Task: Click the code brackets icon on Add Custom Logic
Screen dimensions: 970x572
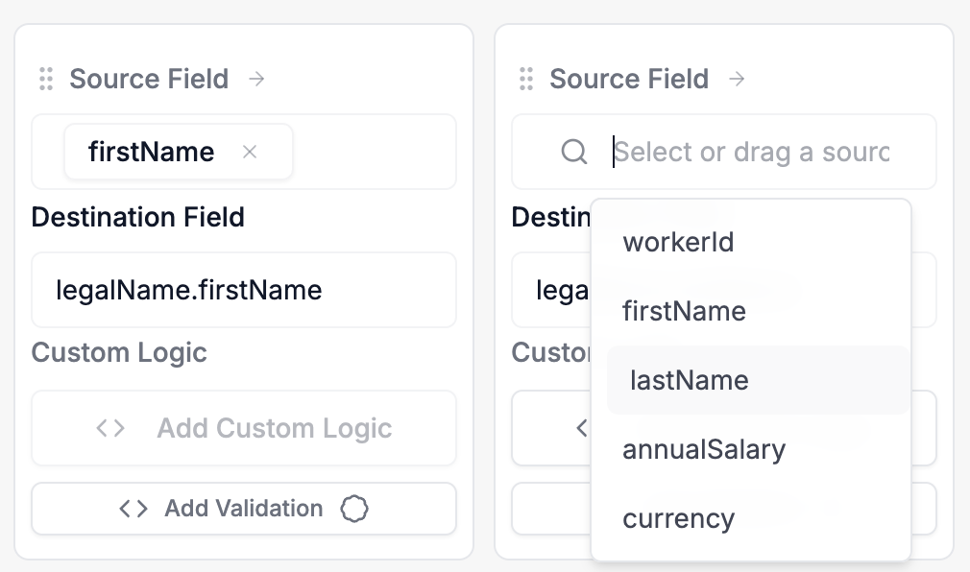Action: (111, 428)
